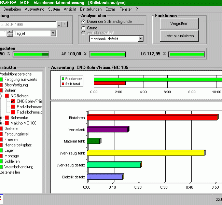This screenshot has height=205, width=222.
Task: Click the red Einfahren bar
Action: pyautogui.click(x=152, y=118)
